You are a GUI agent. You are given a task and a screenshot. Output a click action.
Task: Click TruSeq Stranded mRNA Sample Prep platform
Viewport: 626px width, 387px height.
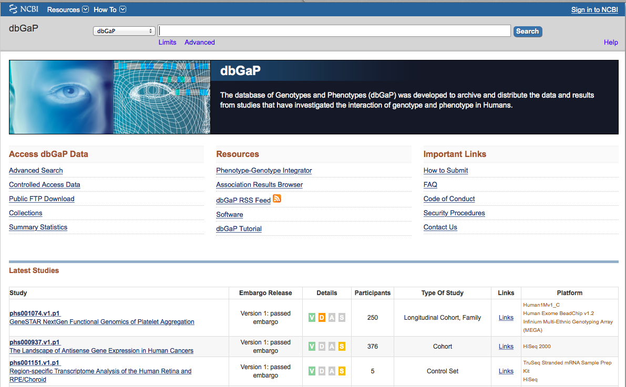click(x=567, y=367)
